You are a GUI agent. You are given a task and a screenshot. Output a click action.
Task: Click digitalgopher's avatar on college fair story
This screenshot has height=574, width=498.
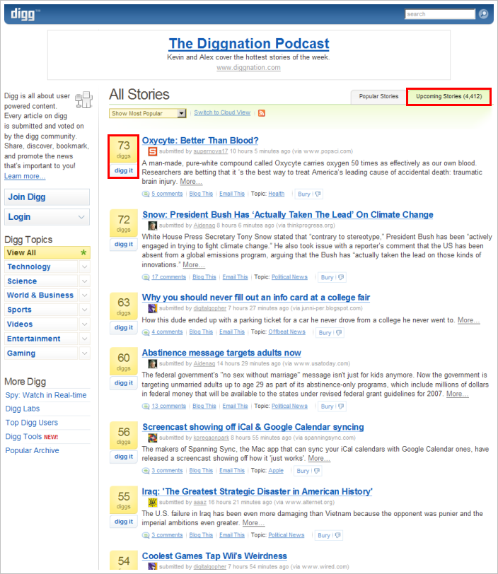pyautogui.click(x=152, y=308)
